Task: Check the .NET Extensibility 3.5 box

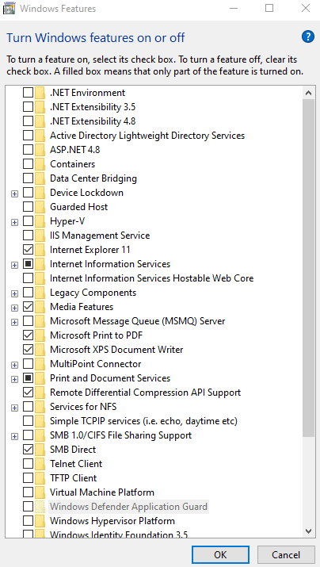Action: click(29, 107)
